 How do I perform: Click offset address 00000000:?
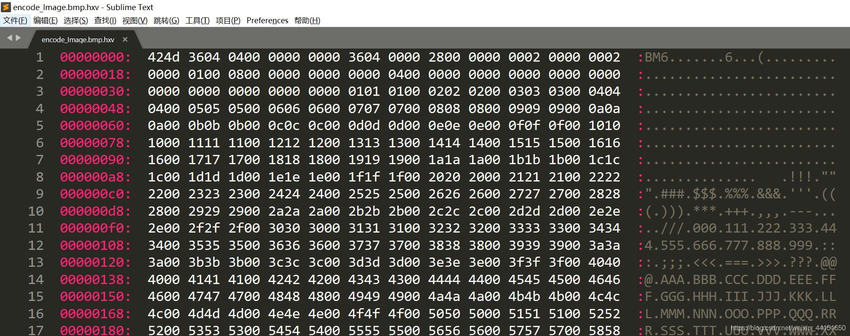[95, 57]
